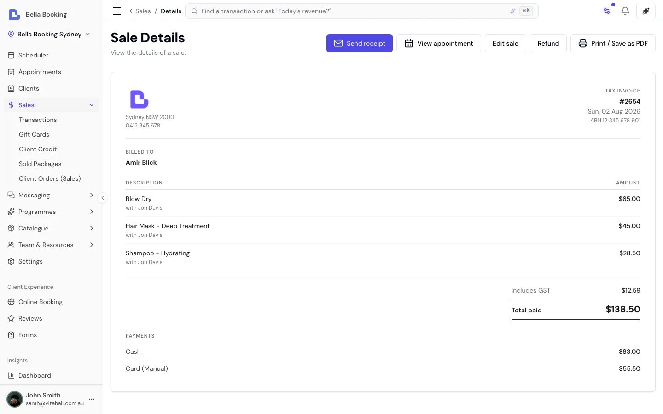Open Sold Packages under Sales
This screenshot has height=414, width=663.
click(x=40, y=164)
